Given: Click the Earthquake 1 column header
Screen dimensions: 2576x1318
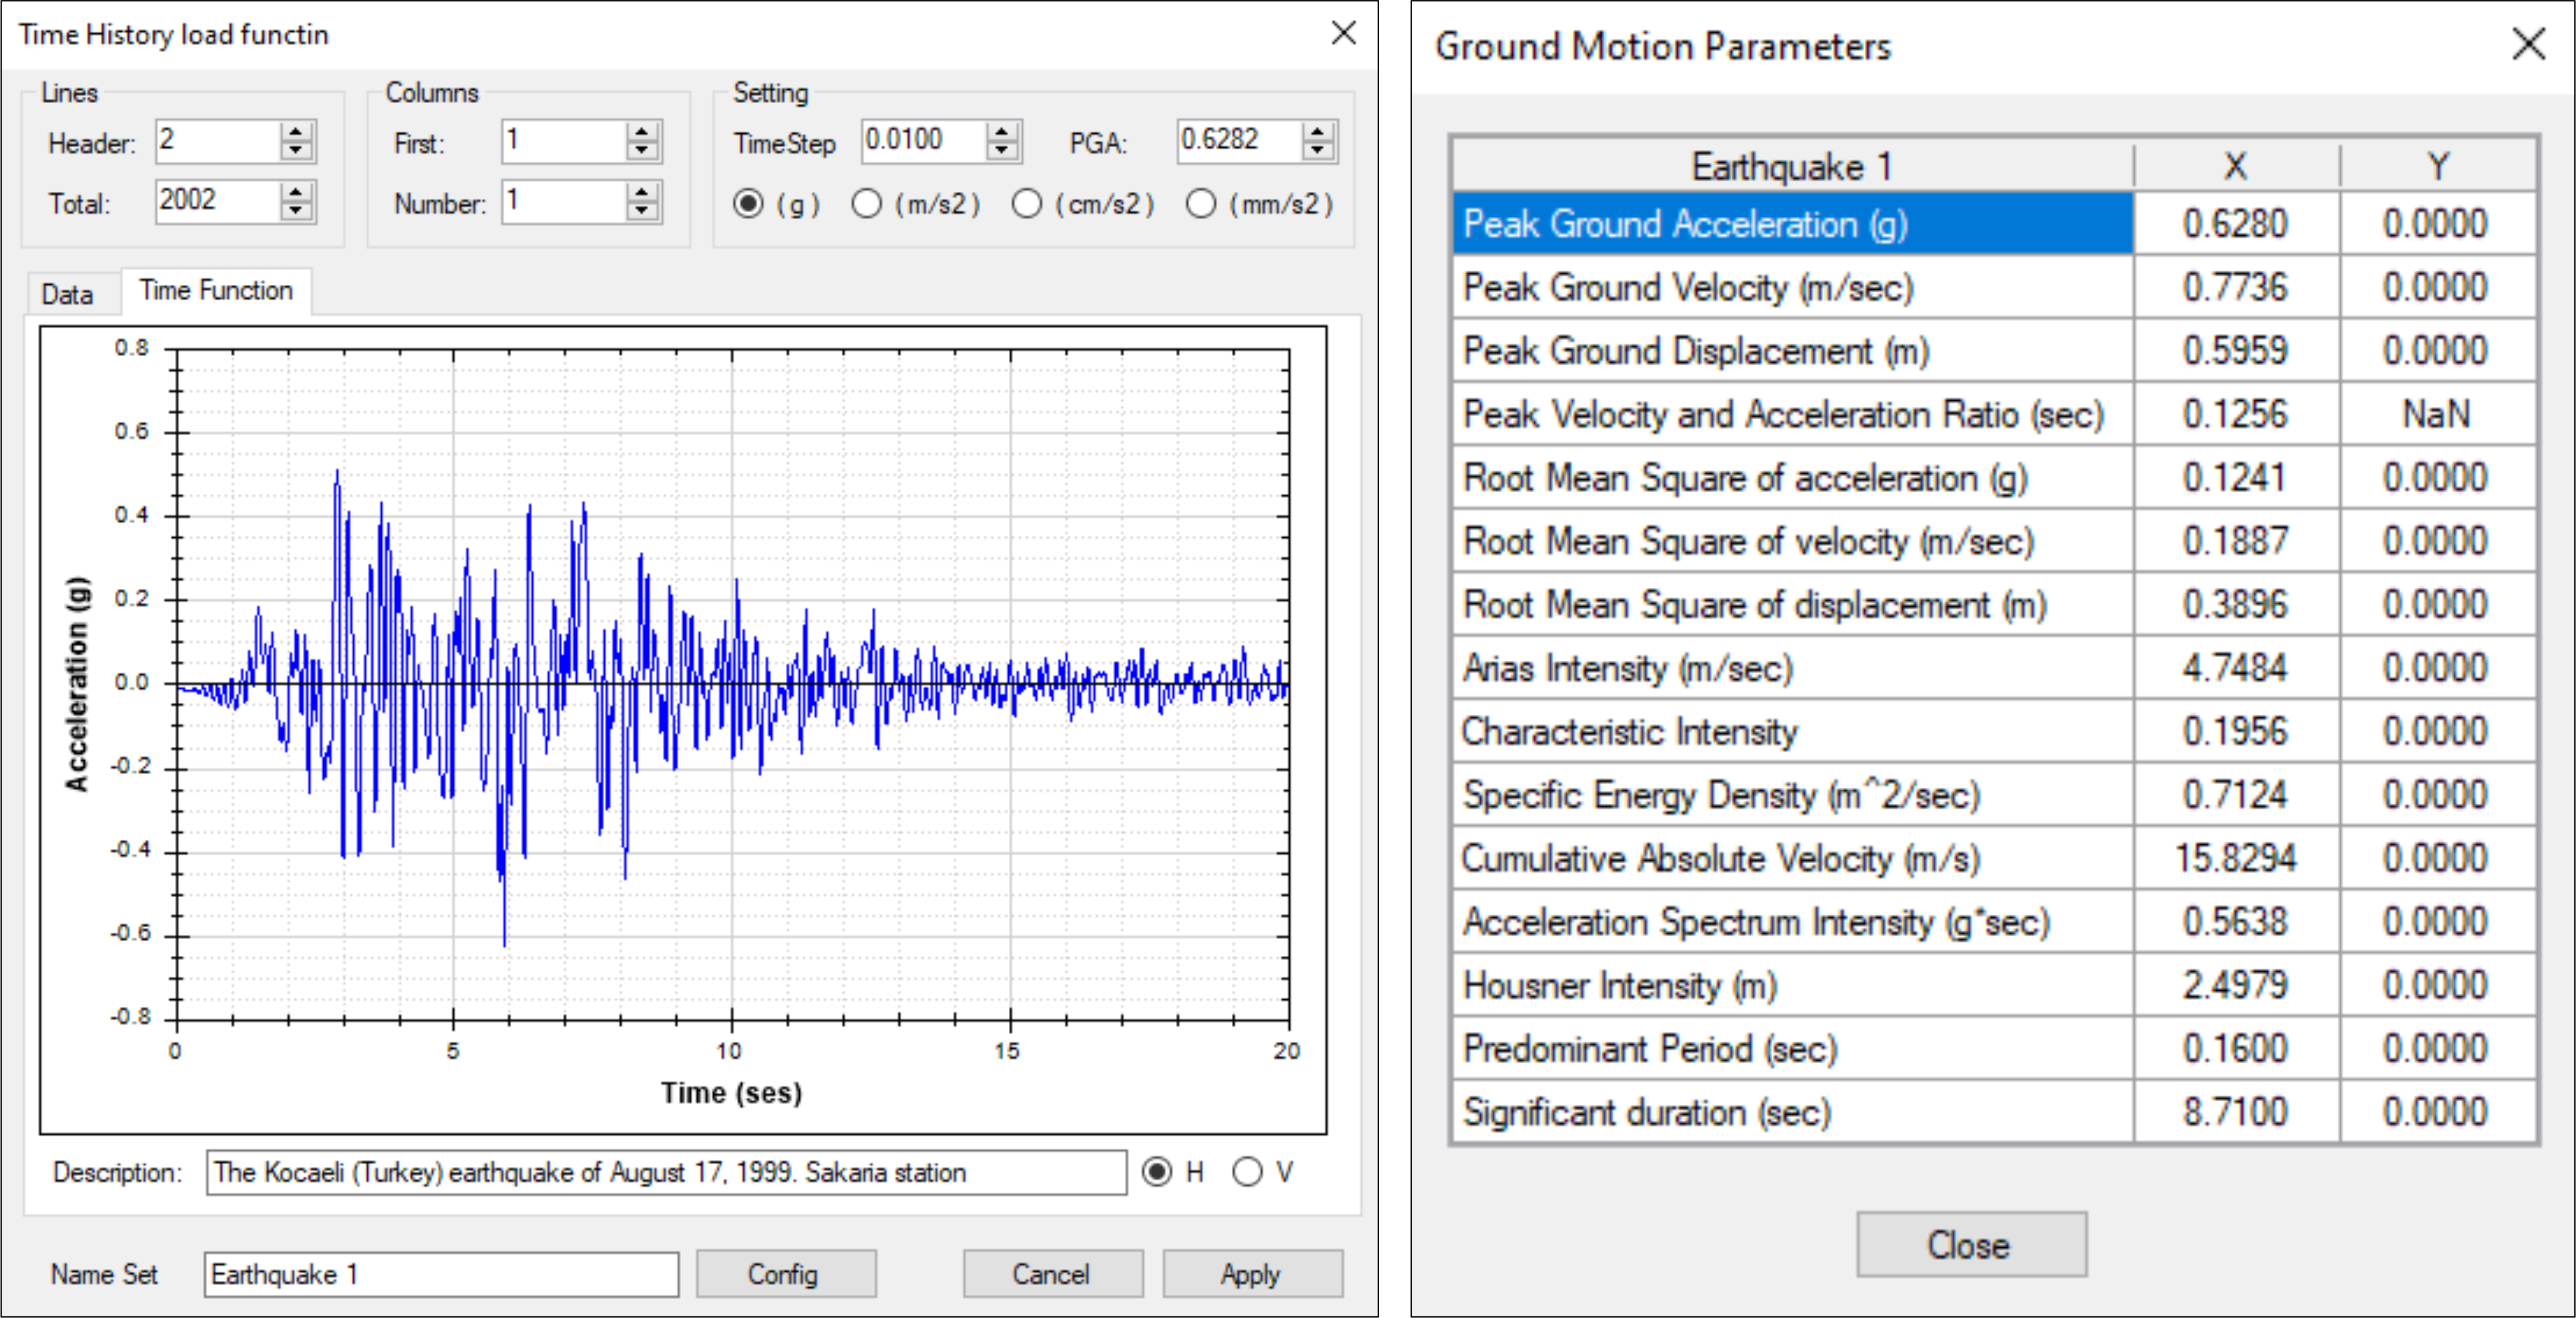Looking at the screenshot, I should (x=1792, y=166).
